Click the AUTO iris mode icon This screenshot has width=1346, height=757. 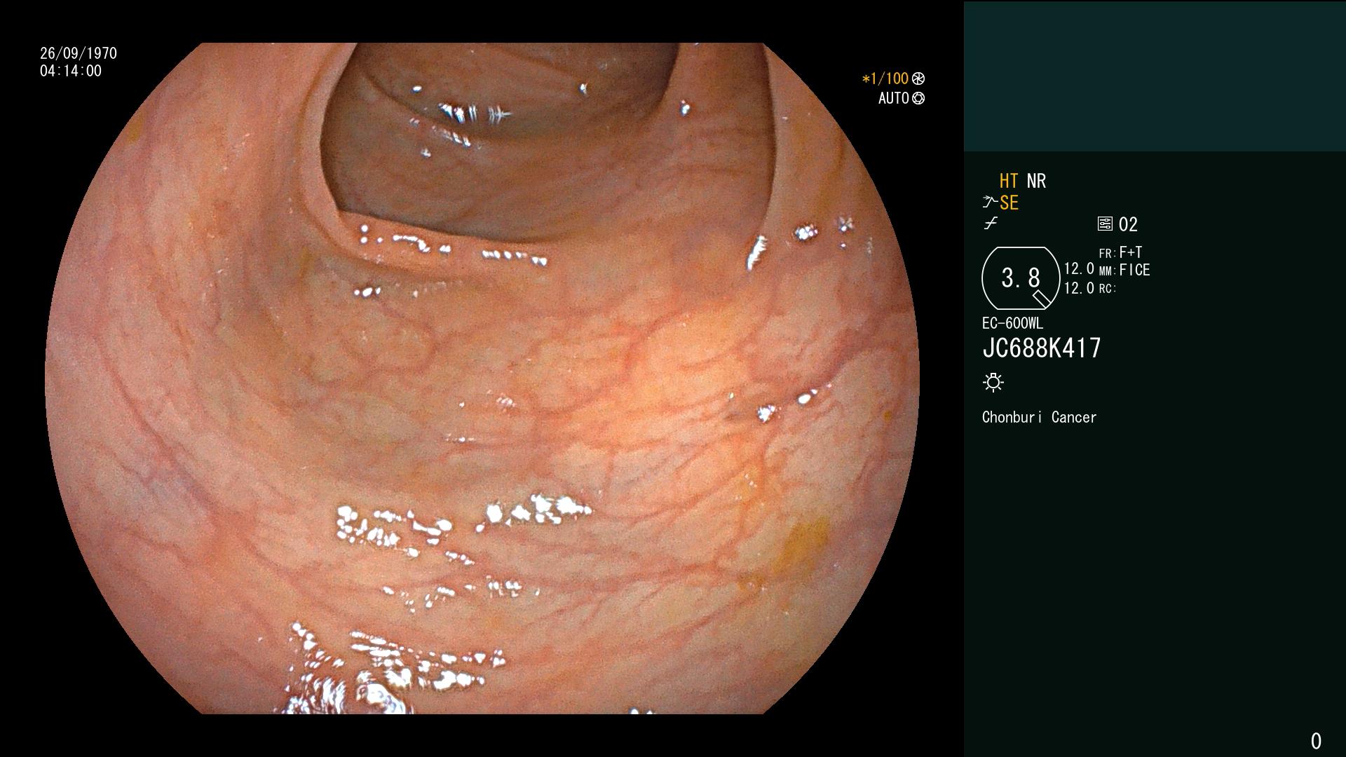(x=918, y=98)
